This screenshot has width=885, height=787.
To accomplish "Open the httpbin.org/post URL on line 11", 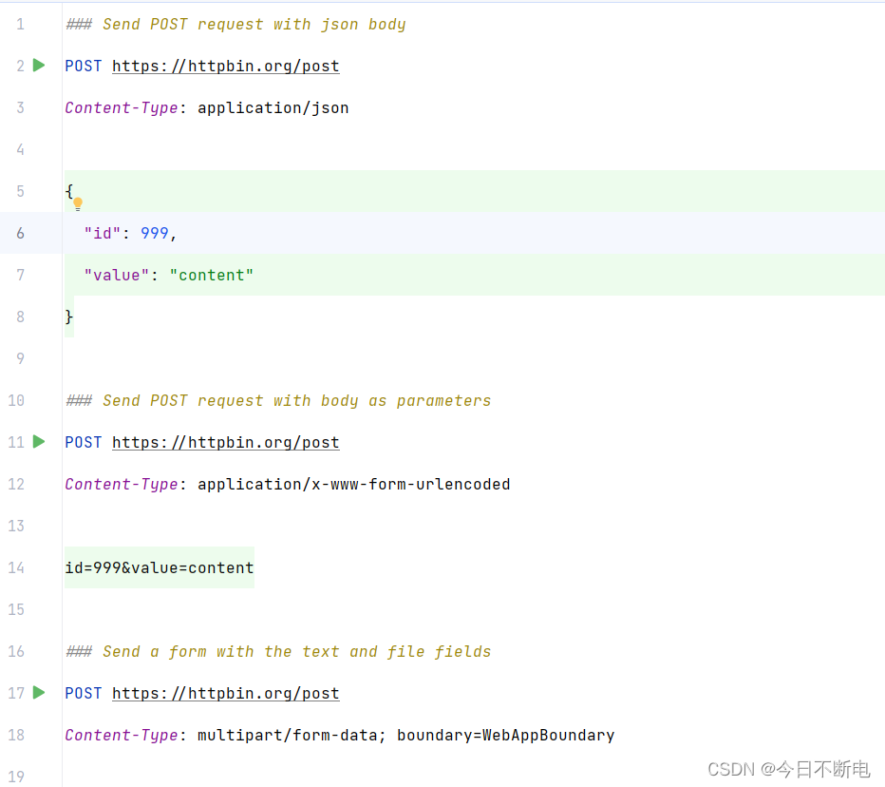I will tap(226, 442).
